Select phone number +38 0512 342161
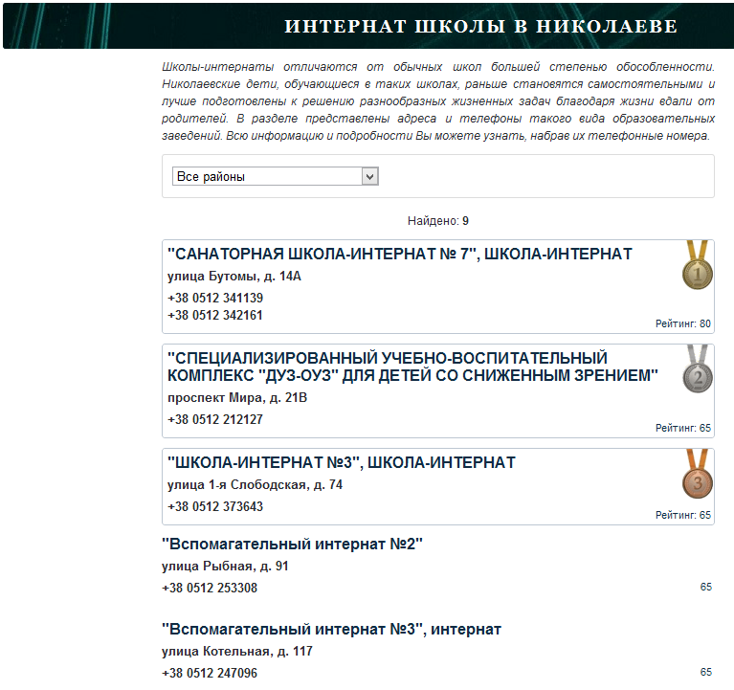This screenshot has height=690, width=734. click(215, 315)
